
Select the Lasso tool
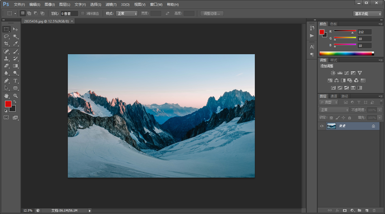(6, 36)
